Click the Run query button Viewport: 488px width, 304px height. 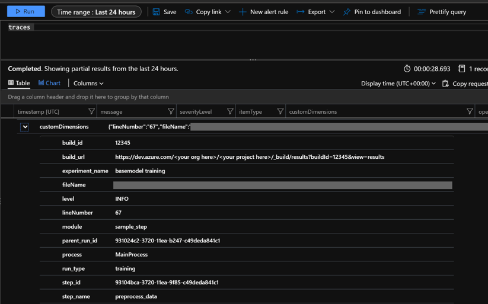click(25, 11)
